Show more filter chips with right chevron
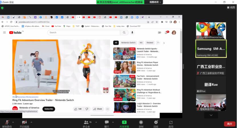 point(164,43)
